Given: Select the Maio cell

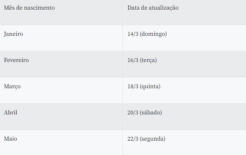Looking at the screenshot, I should [11, 139].
